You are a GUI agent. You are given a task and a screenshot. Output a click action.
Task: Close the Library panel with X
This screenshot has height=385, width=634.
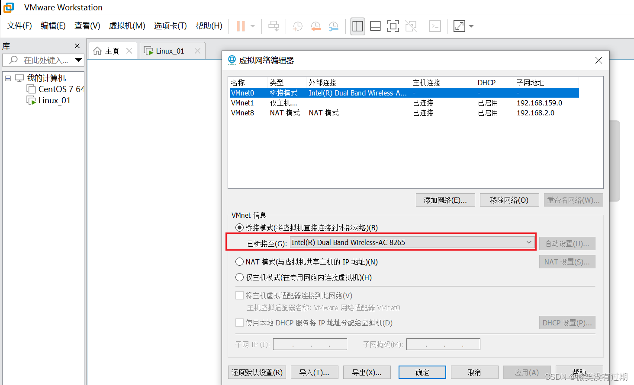[77, 46]
